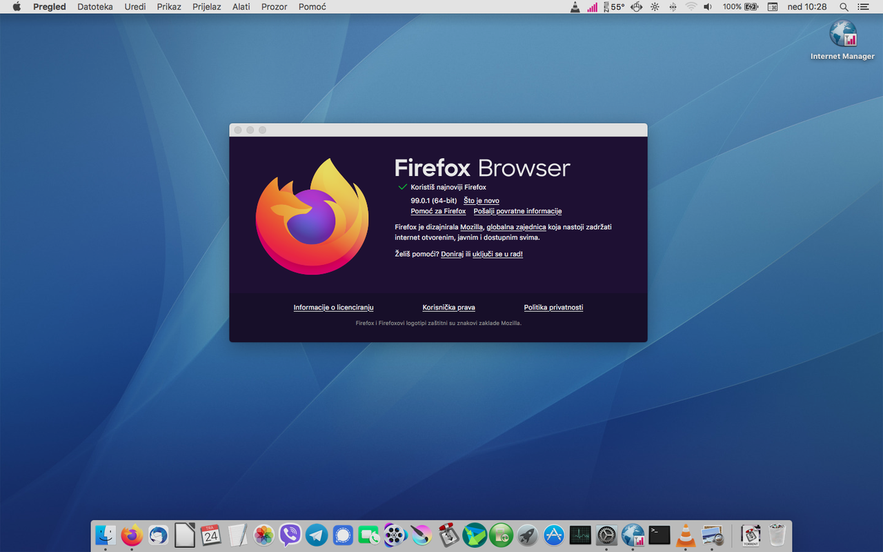This screenshot has width=883, height=552.
Task: Open the blank document icon in the dock
Action: tap(185, 535)
